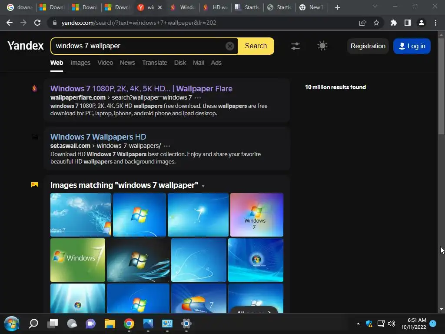Click the yellow Search button

click(256, 46)
